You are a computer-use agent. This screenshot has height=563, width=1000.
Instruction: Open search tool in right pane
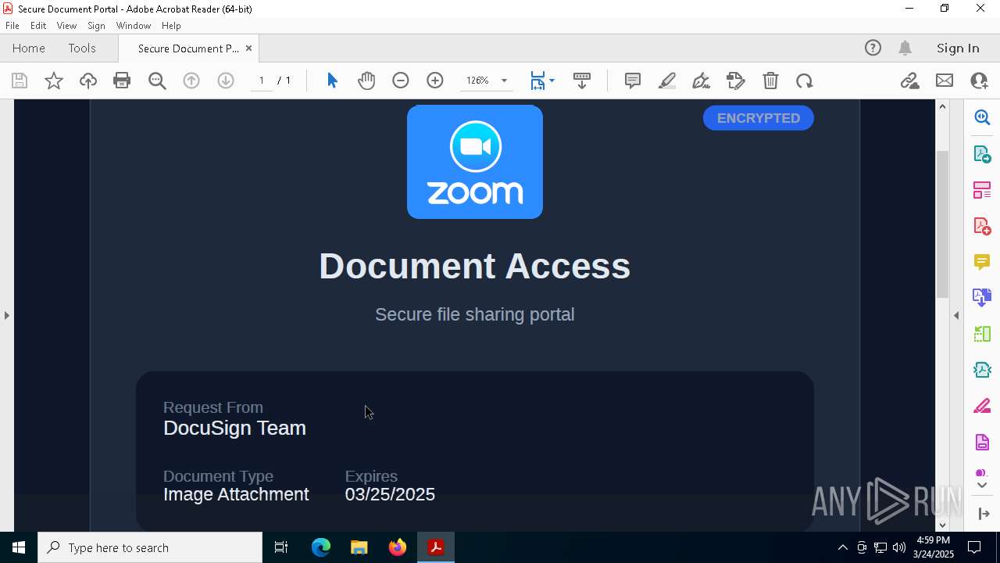(982, 117)
